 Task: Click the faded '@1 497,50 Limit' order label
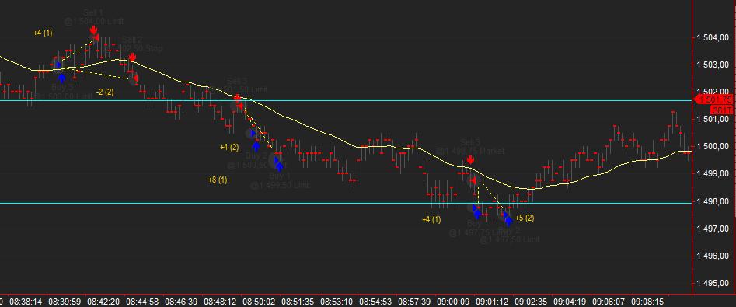coord(509,240)
